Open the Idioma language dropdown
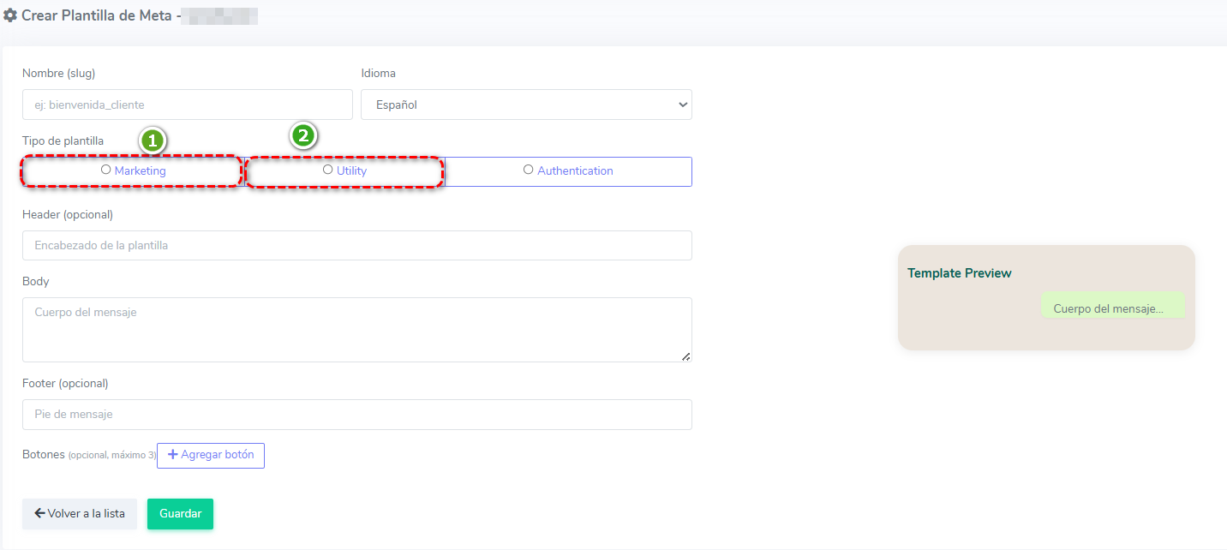 tap(526, 105)
